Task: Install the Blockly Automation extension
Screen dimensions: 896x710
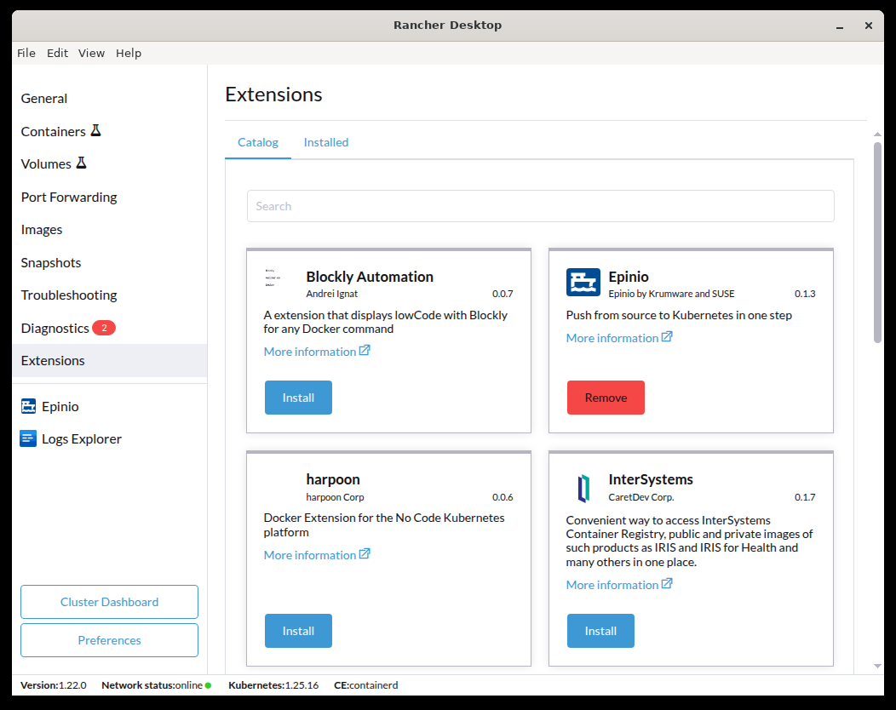Action: (298, 398)
